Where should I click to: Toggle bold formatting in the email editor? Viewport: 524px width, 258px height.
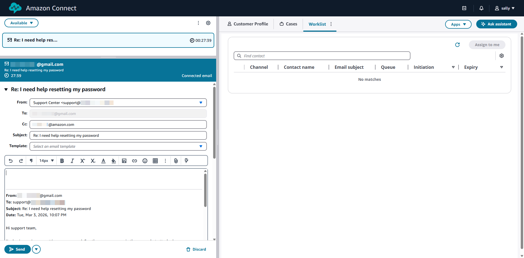pos(62,161)
